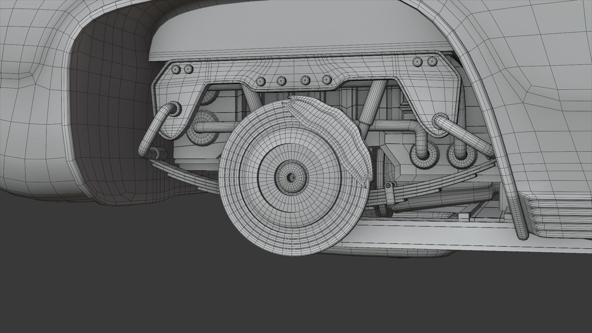Select the leaf spring clamp bracket
The width and height of the screenshot is (592, 333).
coord(390,193)
